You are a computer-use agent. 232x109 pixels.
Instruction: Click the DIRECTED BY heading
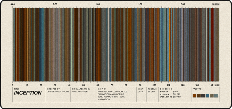pos(53,89)
